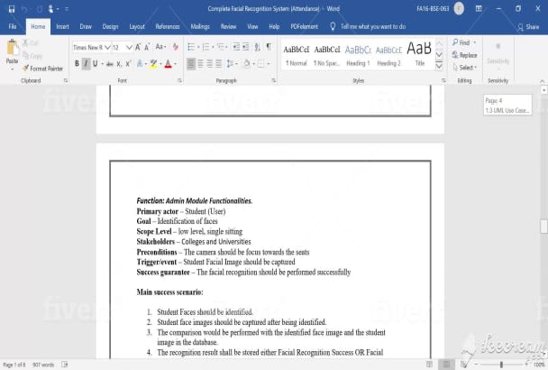Viewport: 548px width, 370px height.
Task: Click the 907 words count in status bar
Action: click(43, 365)
